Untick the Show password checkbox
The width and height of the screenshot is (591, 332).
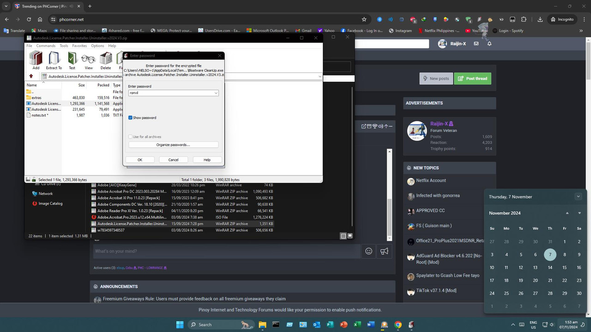(131, 118)
